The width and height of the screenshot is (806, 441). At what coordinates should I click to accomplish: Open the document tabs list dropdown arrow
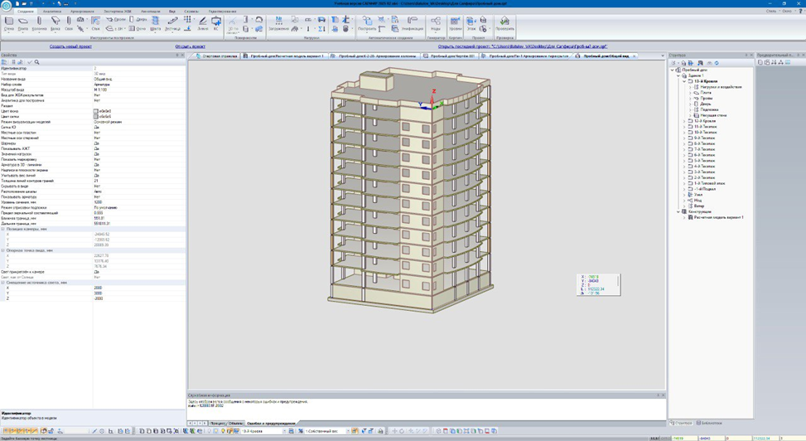coord(663,56)
